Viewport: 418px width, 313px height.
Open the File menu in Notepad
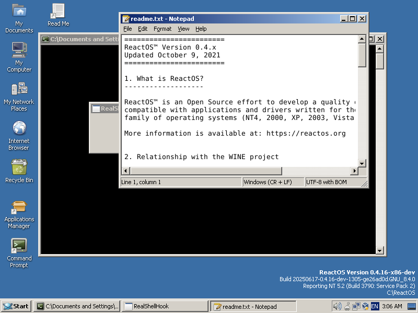(x=127, y=29)
